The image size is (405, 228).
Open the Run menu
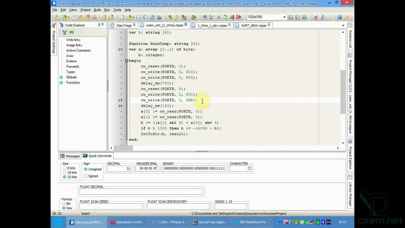[x=107, y=10]
